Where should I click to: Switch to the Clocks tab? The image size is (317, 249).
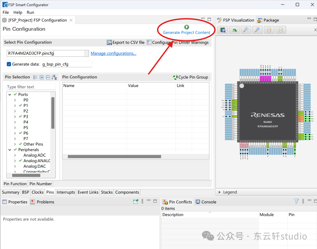[x=38, y=192]
